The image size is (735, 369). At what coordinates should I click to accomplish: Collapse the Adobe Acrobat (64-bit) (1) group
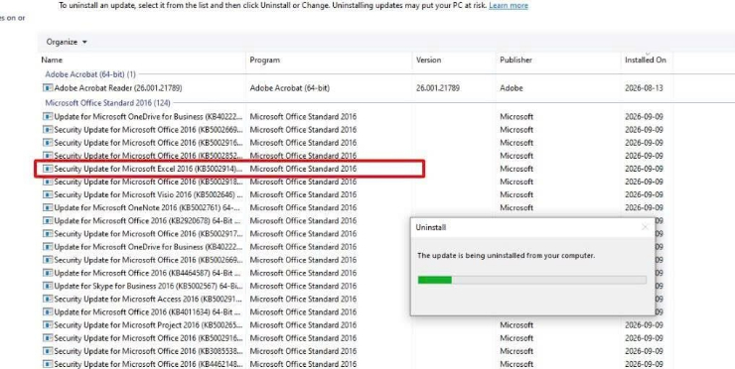(90, 74)
